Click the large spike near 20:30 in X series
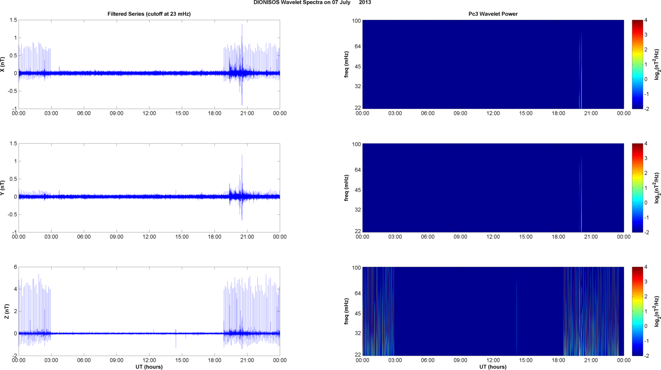Viewport: 661px width, 370px height. click(242, 64)
